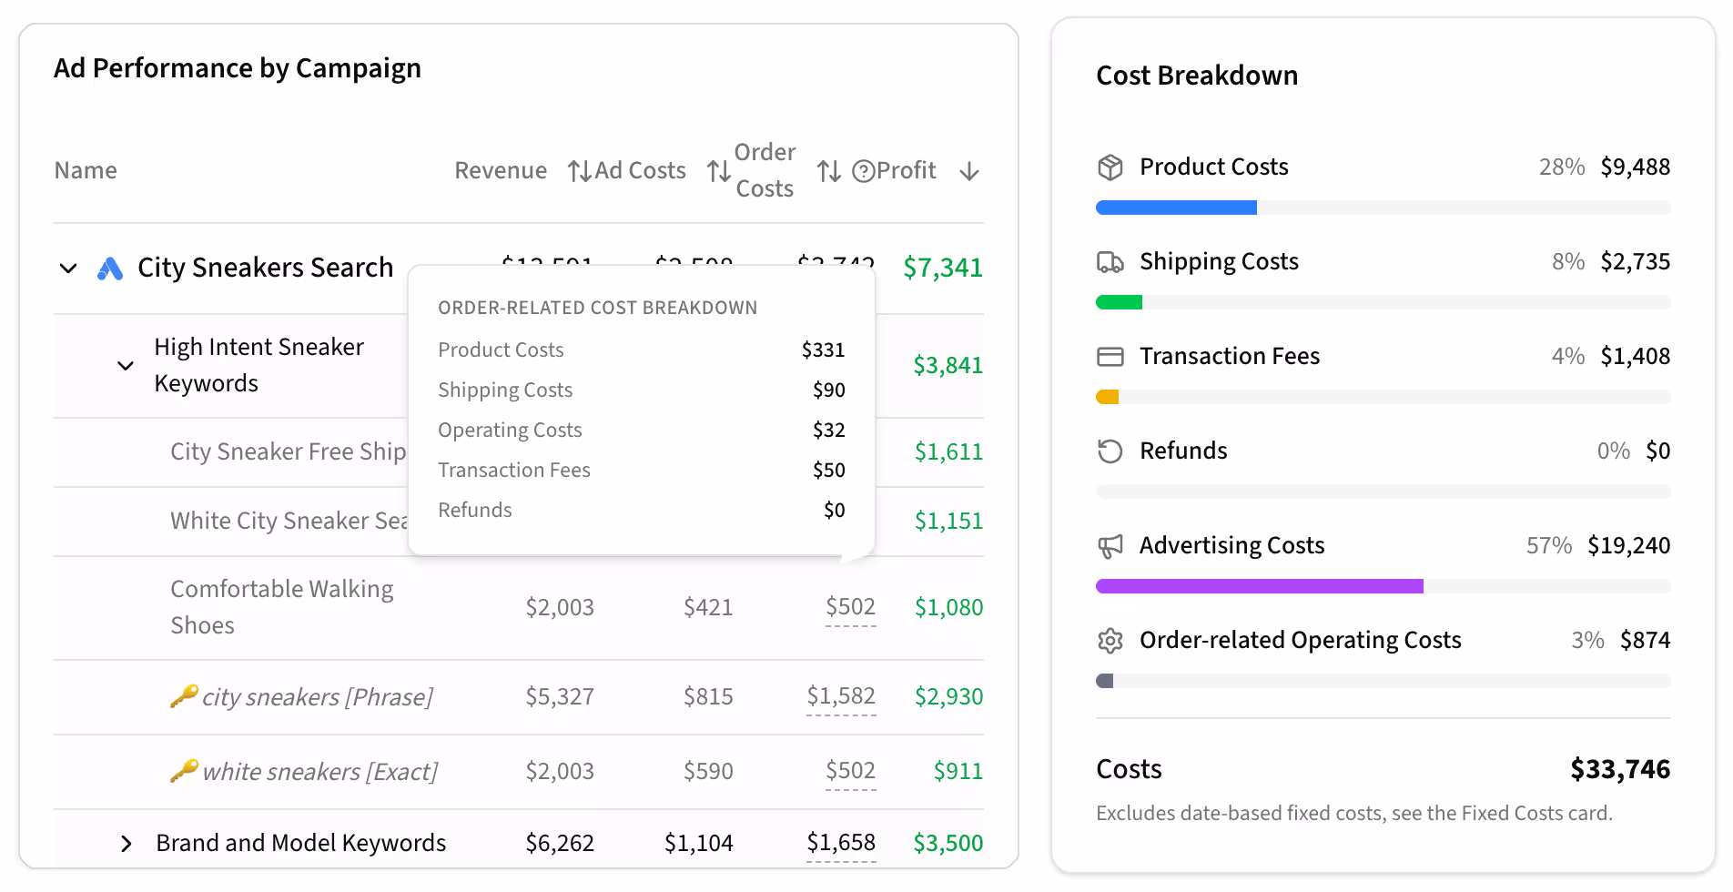The height and width of the screenshot is (892, 1733).
Task: Click the $19,240 Advertising Costs amount
Action: point(1629,546)
